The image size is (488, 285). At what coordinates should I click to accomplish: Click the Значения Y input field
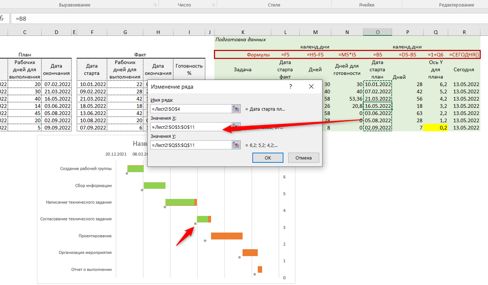coord(191,145)
